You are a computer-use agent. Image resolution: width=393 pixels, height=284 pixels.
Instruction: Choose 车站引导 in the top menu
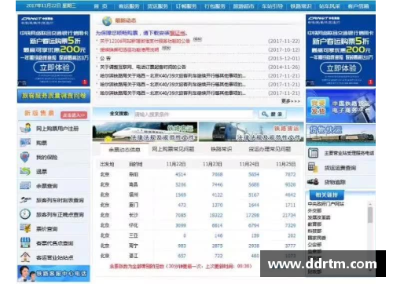[x=272, y=6]
